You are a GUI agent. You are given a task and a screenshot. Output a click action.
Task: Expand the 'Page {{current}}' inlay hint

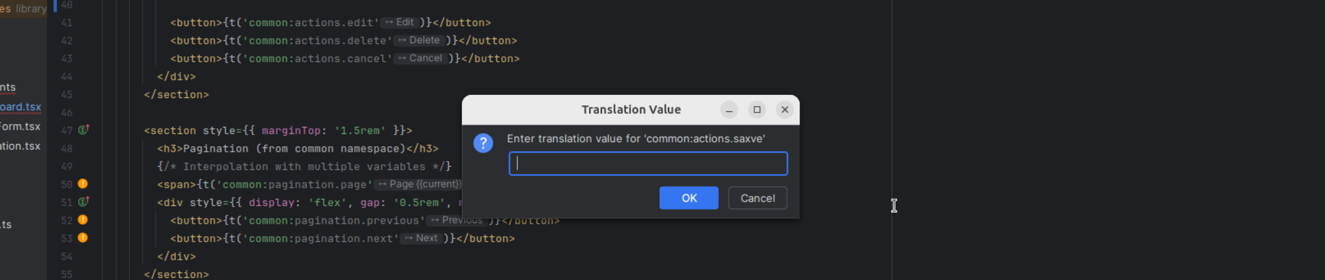[418, 184]
